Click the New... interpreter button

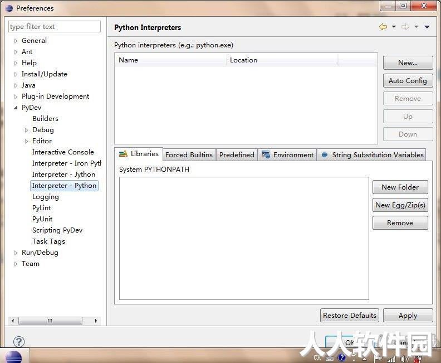coord(408,63)
